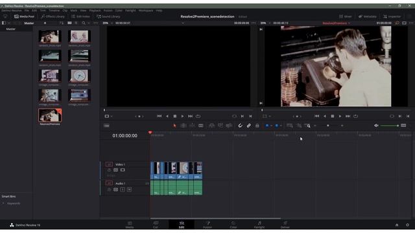Lock the Video 1 track
This screenshot has height=233, width=415.
point(109,170)
